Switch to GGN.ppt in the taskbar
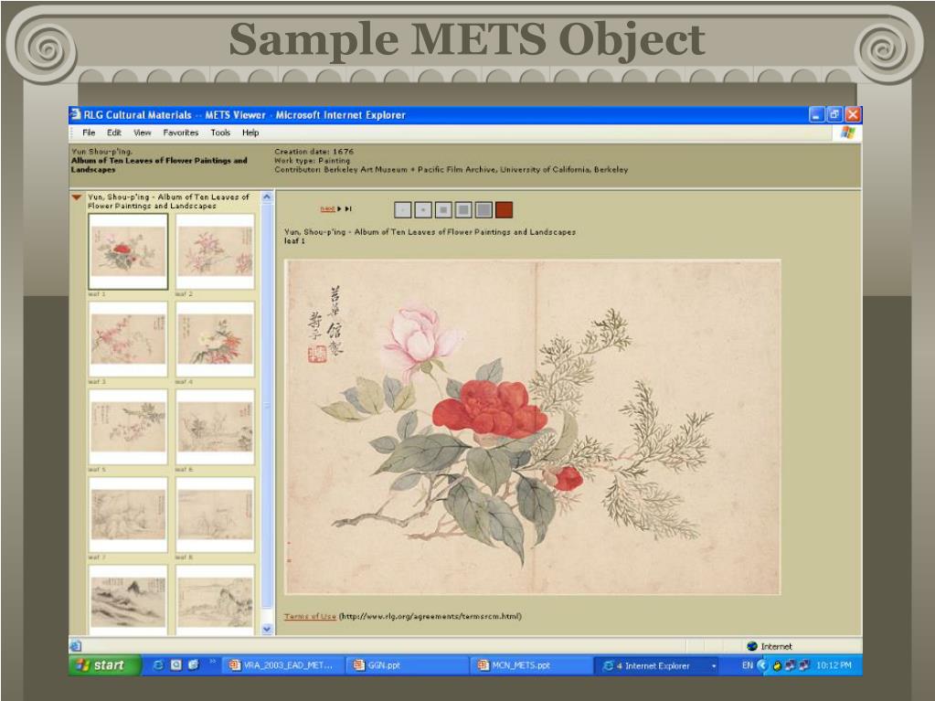Viewport: 935px width, 701px height. [408, 665]
